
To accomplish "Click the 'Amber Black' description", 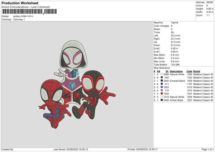I will [176, 100].
